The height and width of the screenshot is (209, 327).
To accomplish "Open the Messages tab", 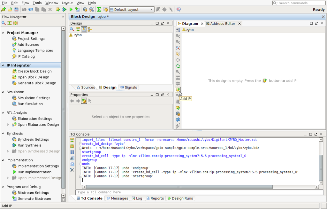I will pos(118,198).
